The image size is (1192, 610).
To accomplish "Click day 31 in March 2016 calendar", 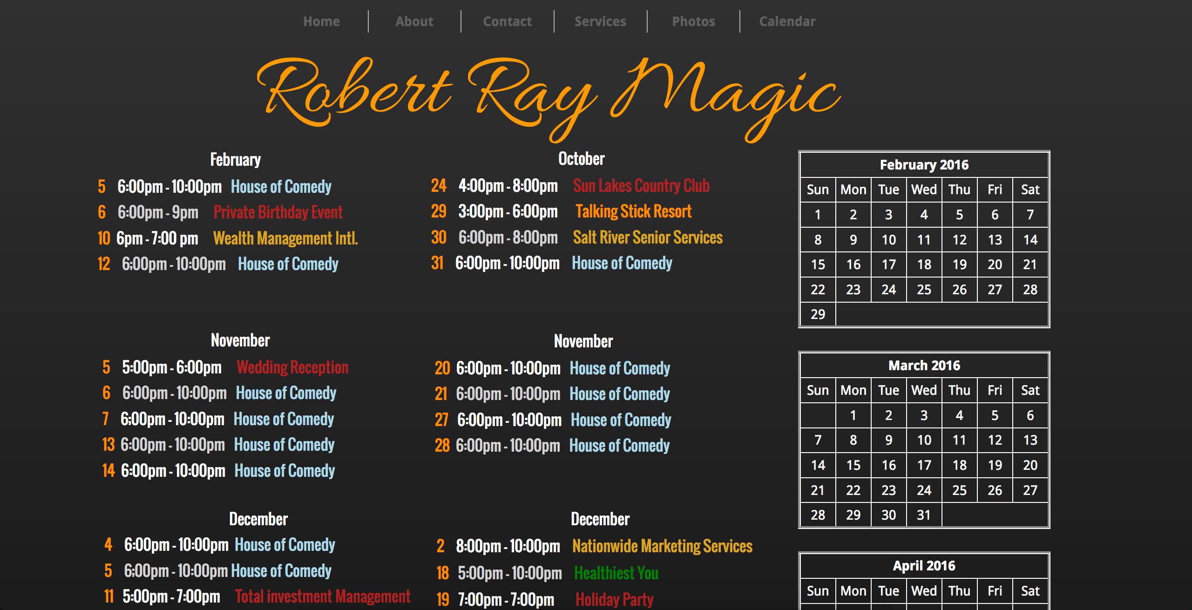I will coord(924,515).
